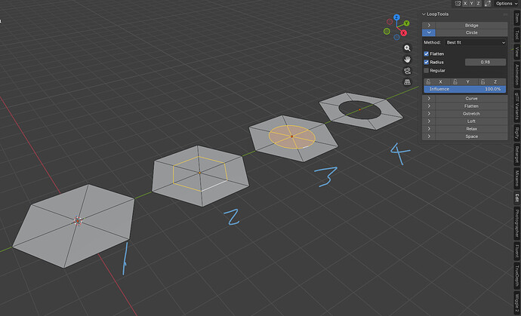Screen dimensions: 521x316
Task: Run the Space LoopTools button
Action: (471, 137)
